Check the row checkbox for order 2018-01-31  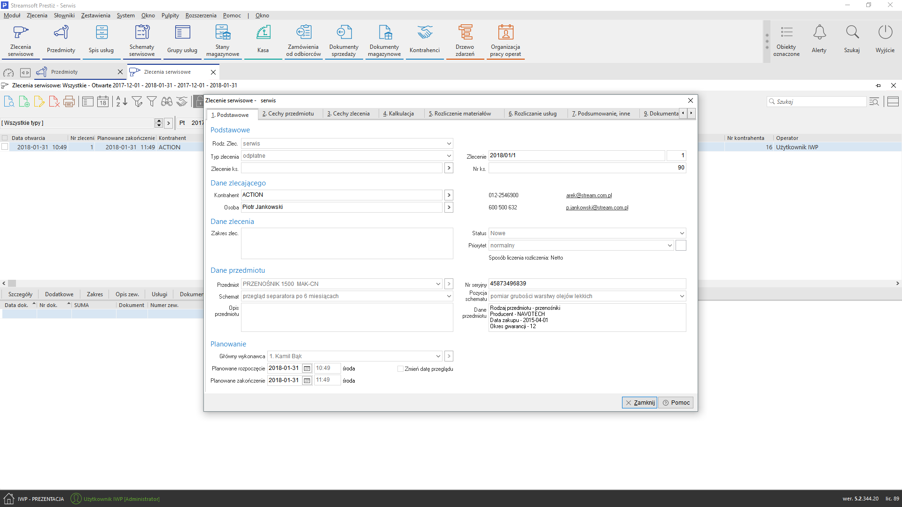5,147
